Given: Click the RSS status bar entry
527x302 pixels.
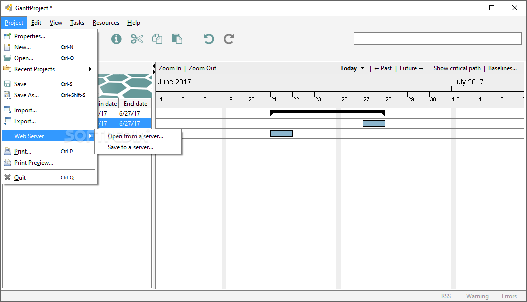Looking at the screenshot, I should 446,296.
